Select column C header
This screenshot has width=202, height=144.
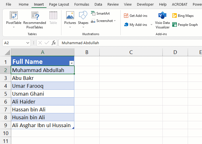point(131,52)
